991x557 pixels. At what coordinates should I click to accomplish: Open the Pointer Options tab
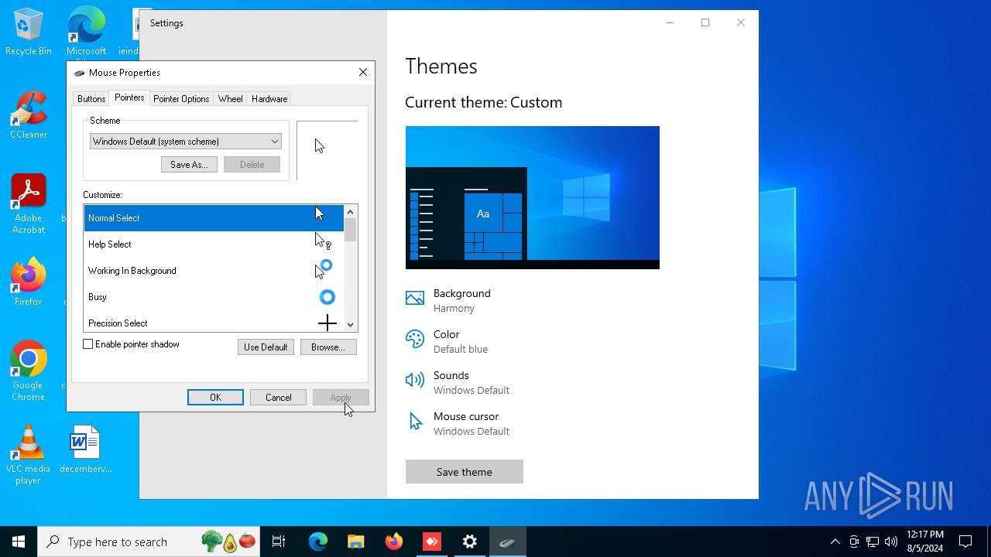(181, 99)
